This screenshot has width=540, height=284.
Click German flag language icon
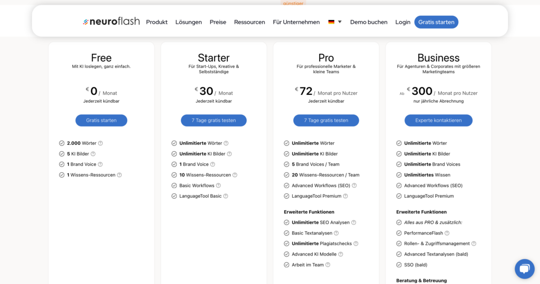[331, 22]
